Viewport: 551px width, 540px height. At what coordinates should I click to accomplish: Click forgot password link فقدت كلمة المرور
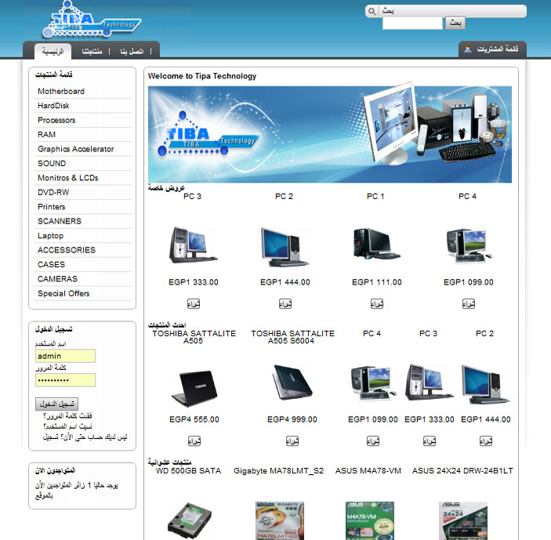pyautogui.click(x=67, y=415)
